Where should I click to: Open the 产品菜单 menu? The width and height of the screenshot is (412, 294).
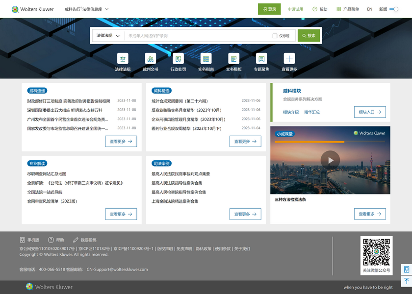click(x=348, y=9)
